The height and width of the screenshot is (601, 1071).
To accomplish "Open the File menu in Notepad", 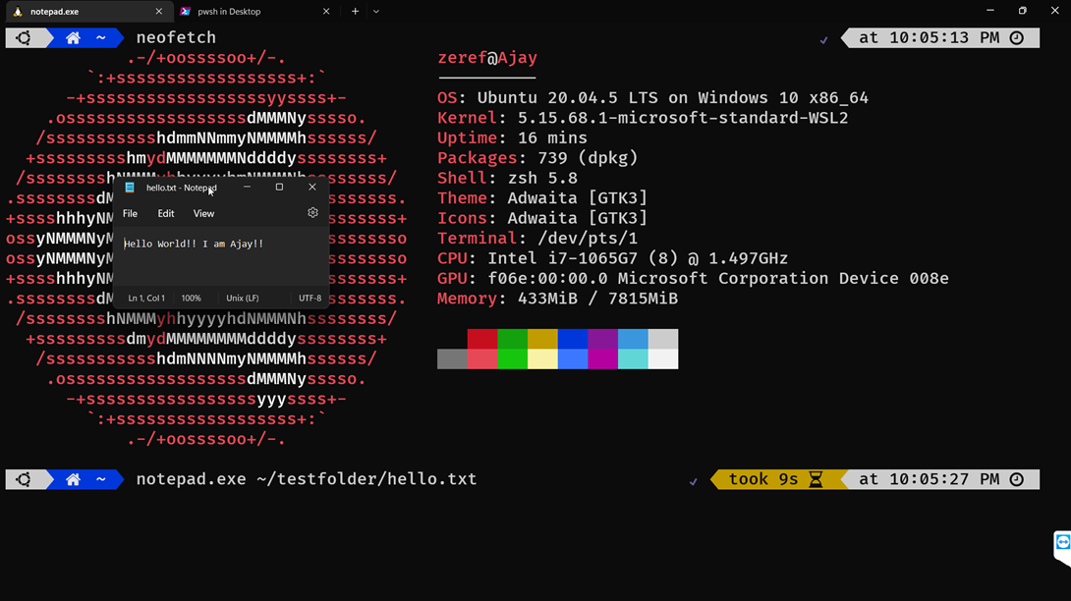I will (129, 212).
